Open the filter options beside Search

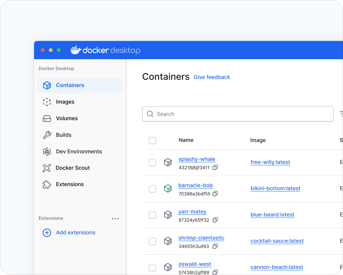coord(341,114)
